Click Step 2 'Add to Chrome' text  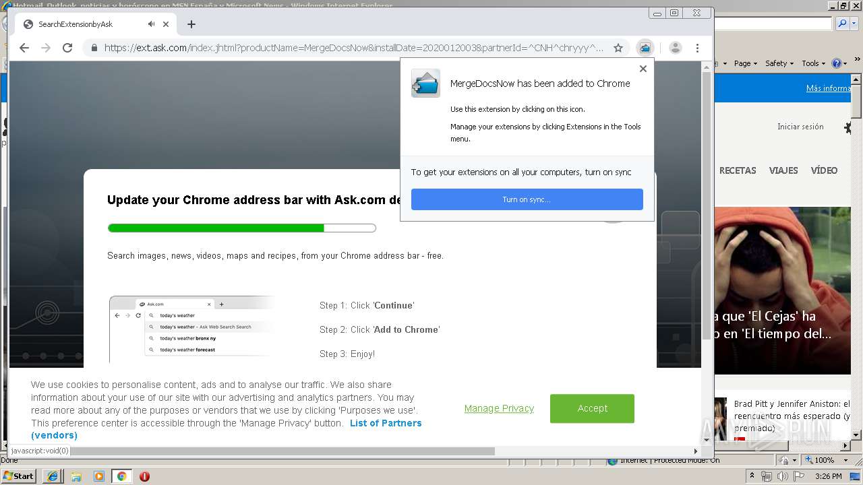[380, 329]
